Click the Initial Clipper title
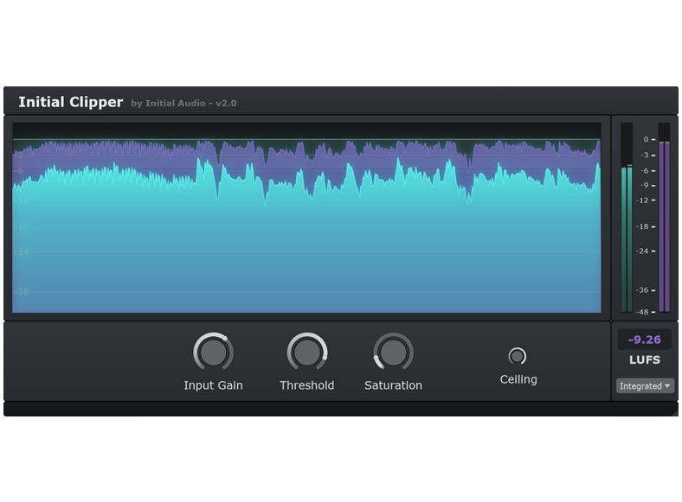Image resolution: width=682 pixels, height=502 pixels. [x=71, y=102]
